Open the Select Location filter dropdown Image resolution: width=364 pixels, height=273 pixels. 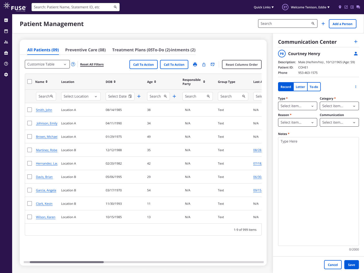tap(81, 96)
